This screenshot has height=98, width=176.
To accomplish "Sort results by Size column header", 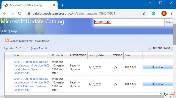I will point(127,55).
